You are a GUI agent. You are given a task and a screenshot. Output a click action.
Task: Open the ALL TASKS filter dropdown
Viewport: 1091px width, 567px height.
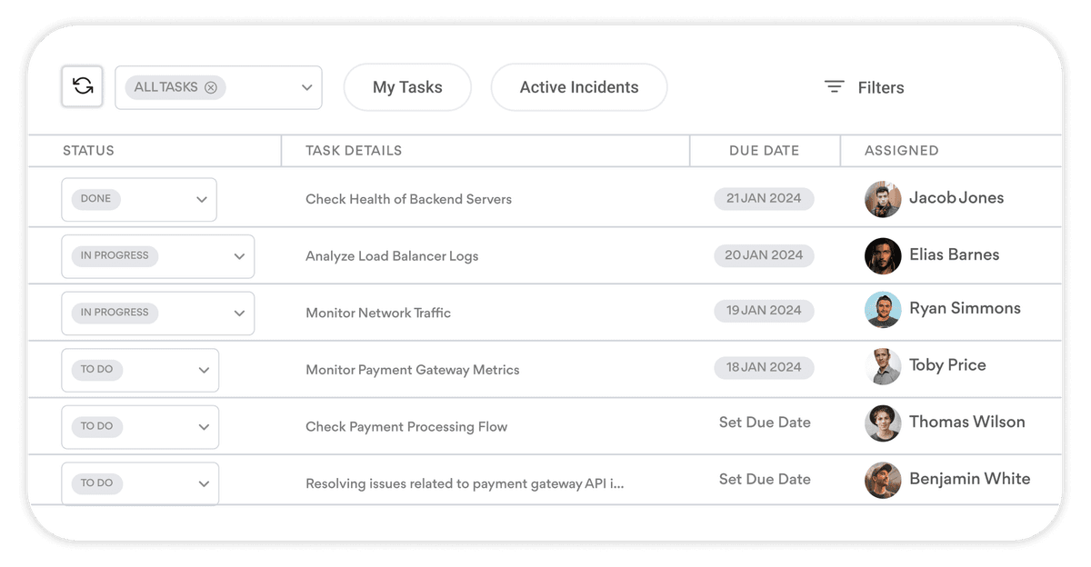click(305, 86)
